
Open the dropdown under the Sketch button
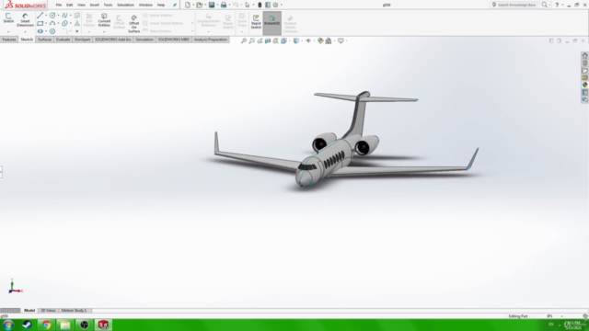pyautogui.click(x=8, y=32)
